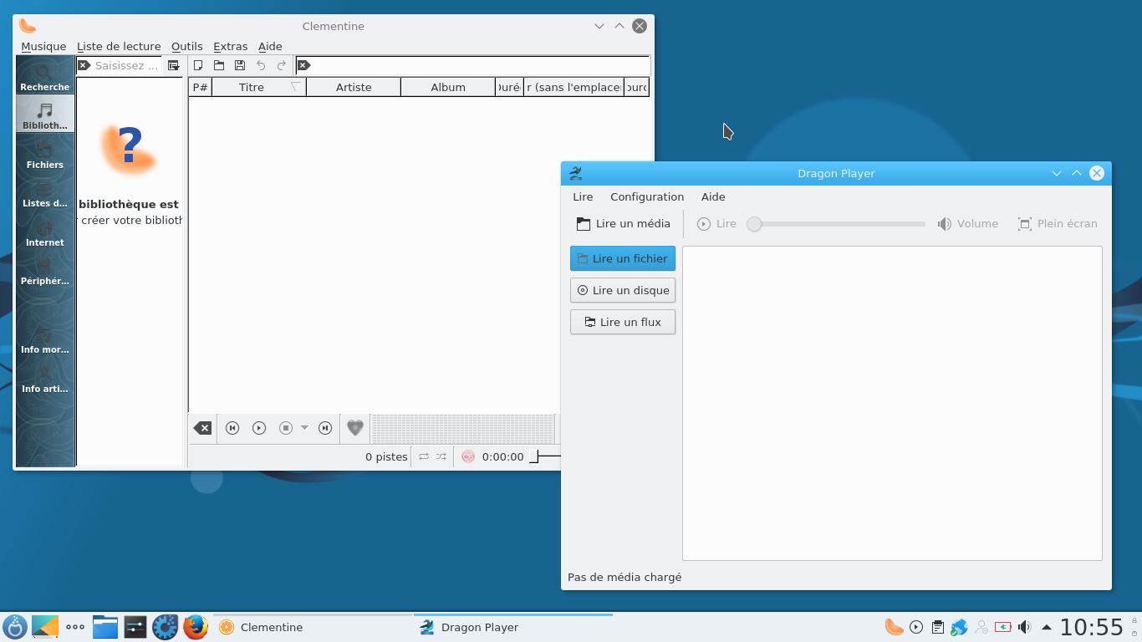Clear the playlist filter field
Screen dimensions: 1142x642
(304, 65)
